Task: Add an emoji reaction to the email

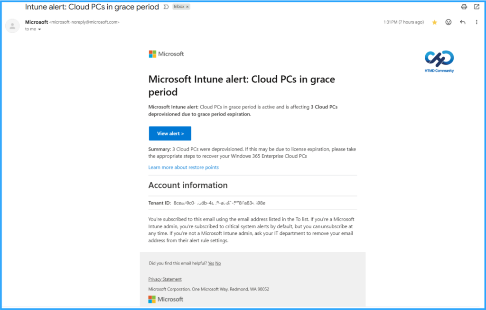Action: pos(448,22)
